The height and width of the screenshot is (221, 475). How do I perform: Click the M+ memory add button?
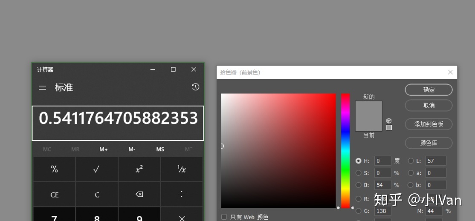(104, 149)
